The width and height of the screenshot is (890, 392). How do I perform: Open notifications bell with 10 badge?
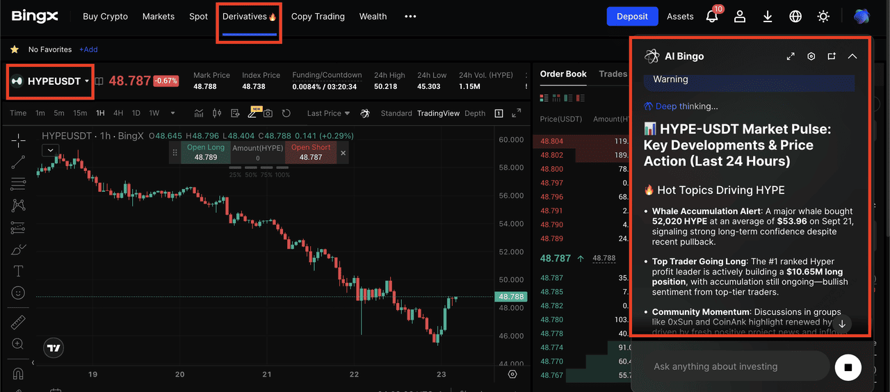tap(712, 16)
